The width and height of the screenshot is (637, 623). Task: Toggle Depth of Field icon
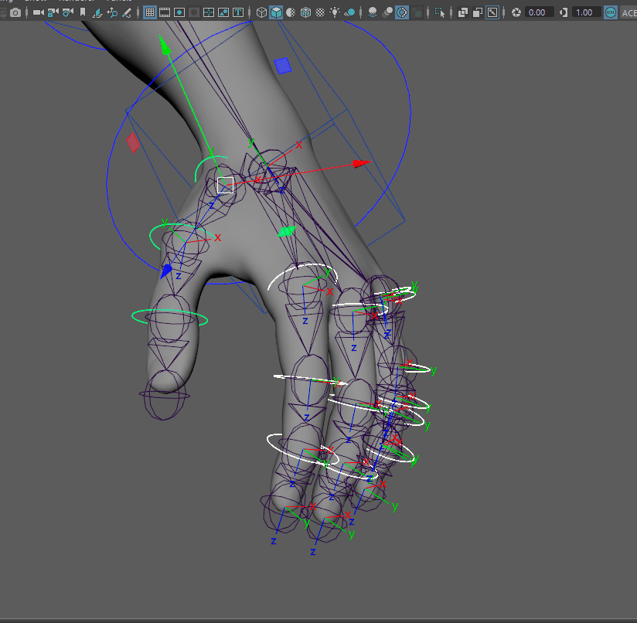pyautogui.click(x=417, y=12)
